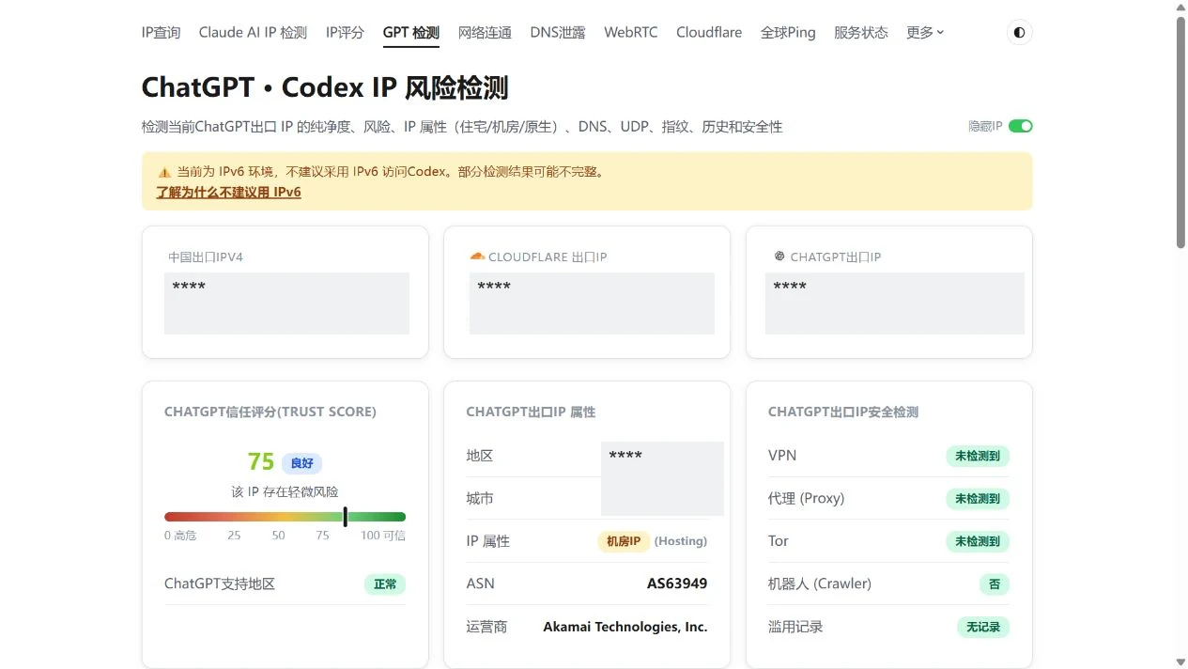Click the warning icon in IPv6 banner

coord(164,172)
